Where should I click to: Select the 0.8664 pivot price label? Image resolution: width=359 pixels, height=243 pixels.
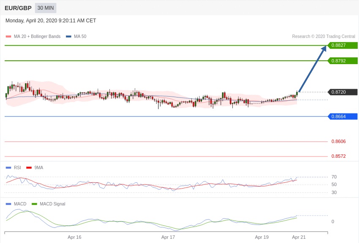(343, 116)
